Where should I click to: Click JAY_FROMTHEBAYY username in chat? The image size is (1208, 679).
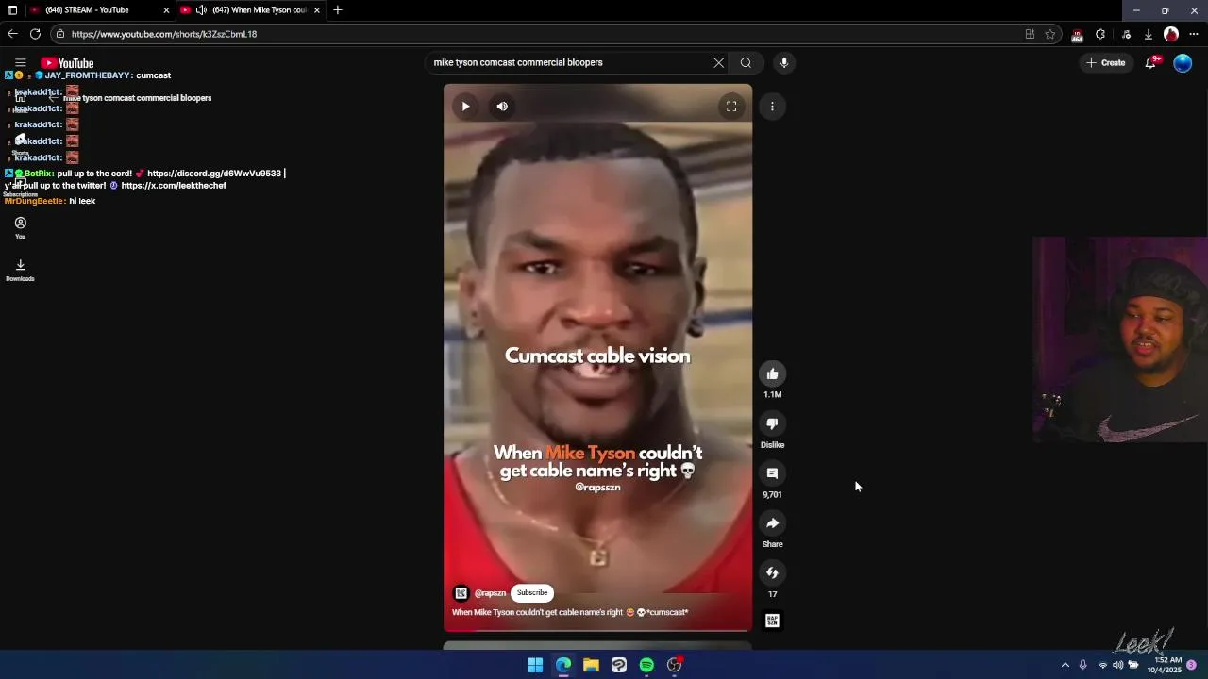pos(89,75)
